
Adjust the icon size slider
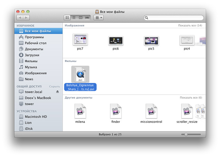(x=186, y=135)
